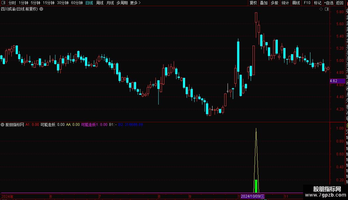Viewport: 348px width, 200px height.
Task: Click the 返回 back button
Action: (x=340, y=3)
